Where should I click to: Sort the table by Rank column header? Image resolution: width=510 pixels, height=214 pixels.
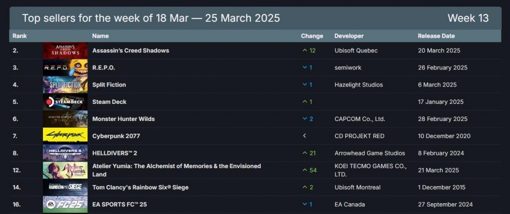tap(20, 36)
